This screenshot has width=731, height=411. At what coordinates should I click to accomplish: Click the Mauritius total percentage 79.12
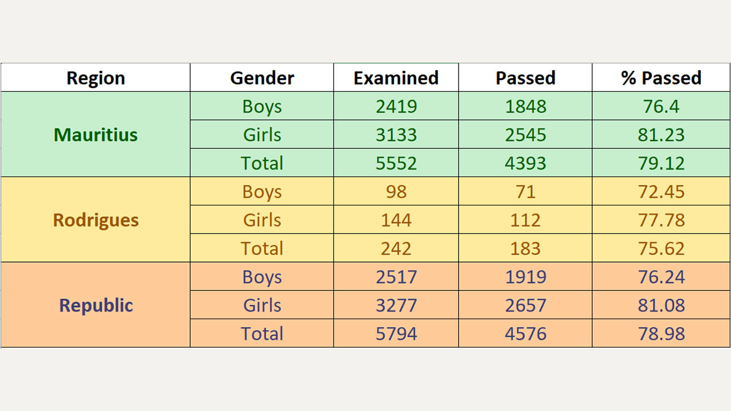pos(661,163)
